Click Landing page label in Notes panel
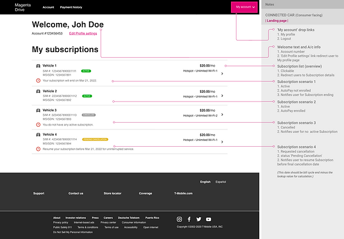Screen dimensions: 344x239 tap(277, 21)
